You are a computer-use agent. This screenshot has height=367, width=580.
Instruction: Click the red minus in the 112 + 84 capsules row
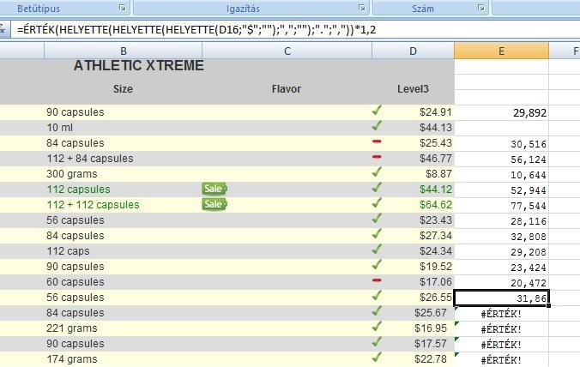[x=377, y=157]
